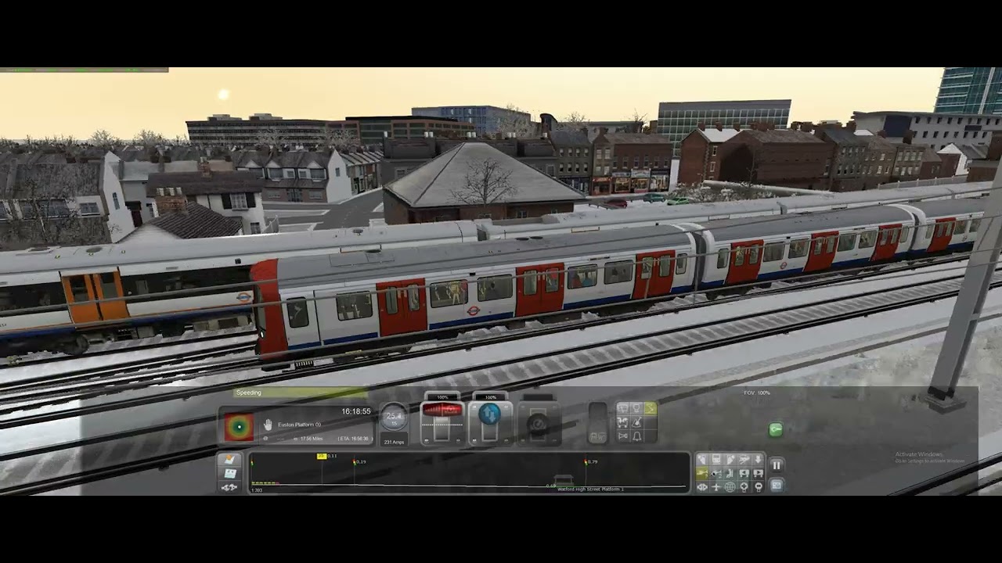The image size is (1002, 563).
Task: Click the 'Euston Platform 09' destination text
Action: pos(300,425)
